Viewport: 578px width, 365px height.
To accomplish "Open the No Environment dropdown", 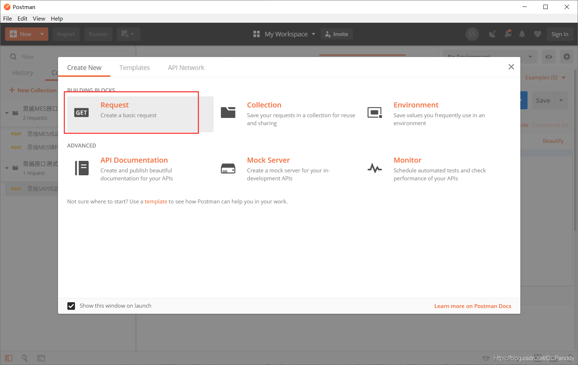I will click(490, 57).
